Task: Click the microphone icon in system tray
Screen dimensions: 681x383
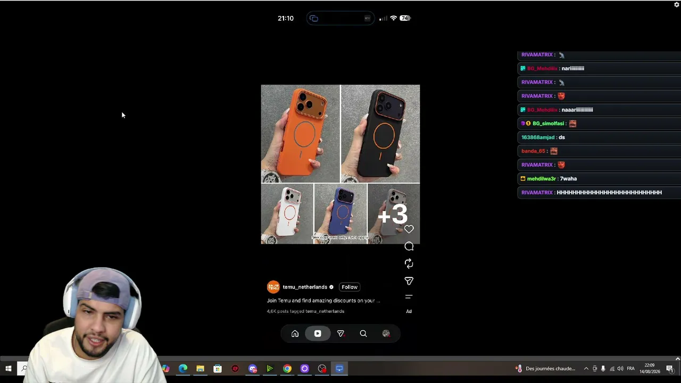Action: [x=603, y=369]
